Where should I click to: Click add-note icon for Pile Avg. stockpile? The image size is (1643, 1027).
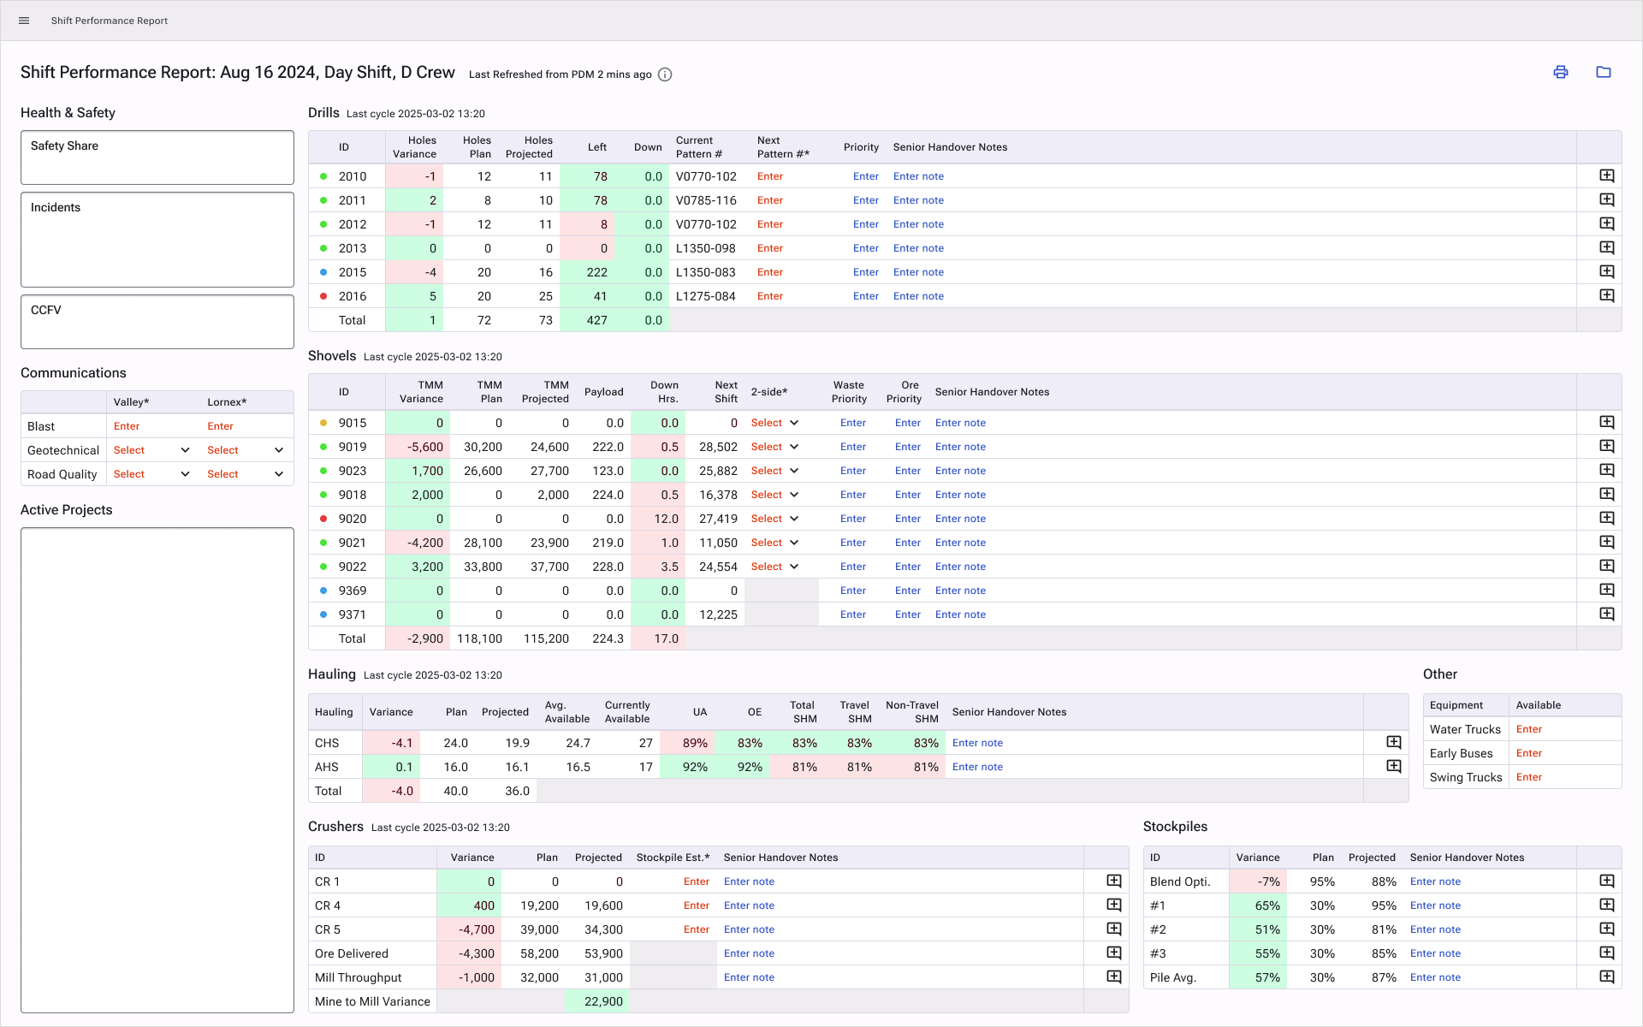pyautogui.click(x=1607, y=977)
